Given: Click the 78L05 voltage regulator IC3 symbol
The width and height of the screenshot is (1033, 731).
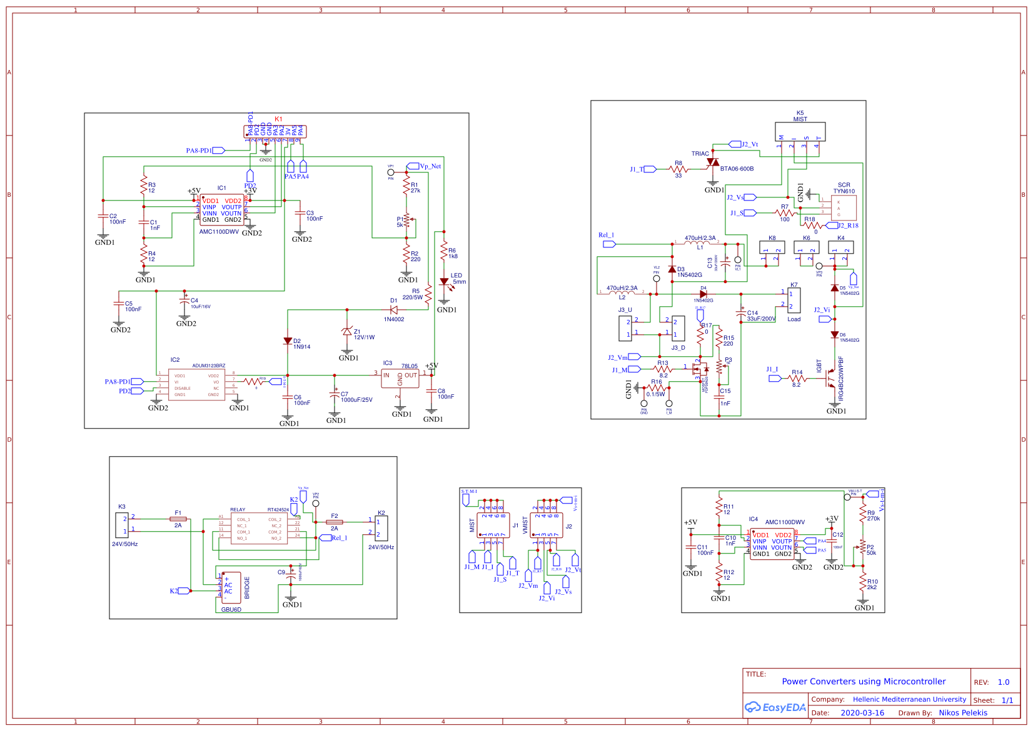Looking at the screenshot, I should click(x=401, y=377).
